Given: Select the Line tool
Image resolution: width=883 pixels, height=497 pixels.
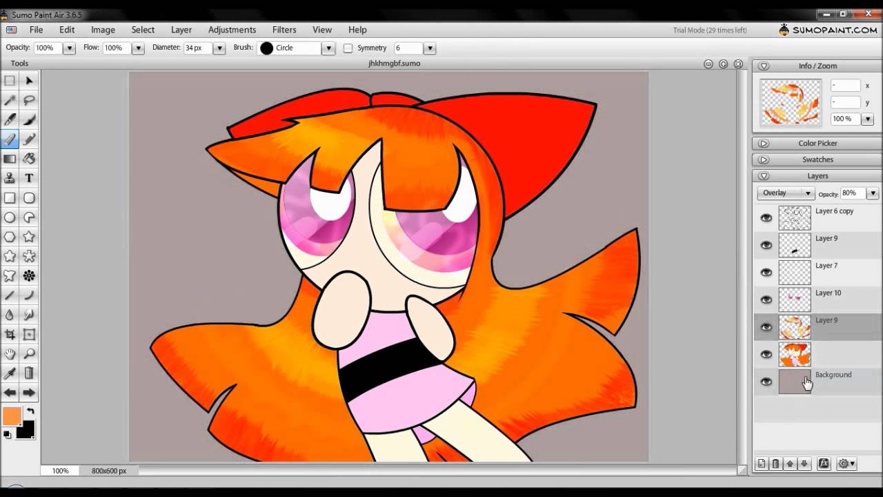Looking at the screenshot, I should click(10, 295).
